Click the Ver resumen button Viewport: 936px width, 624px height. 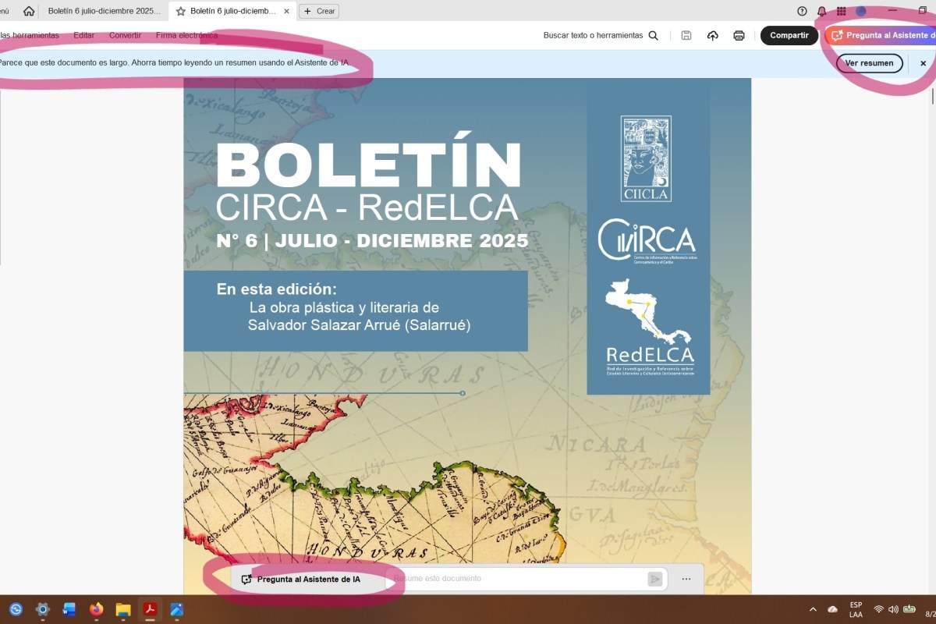869,63
